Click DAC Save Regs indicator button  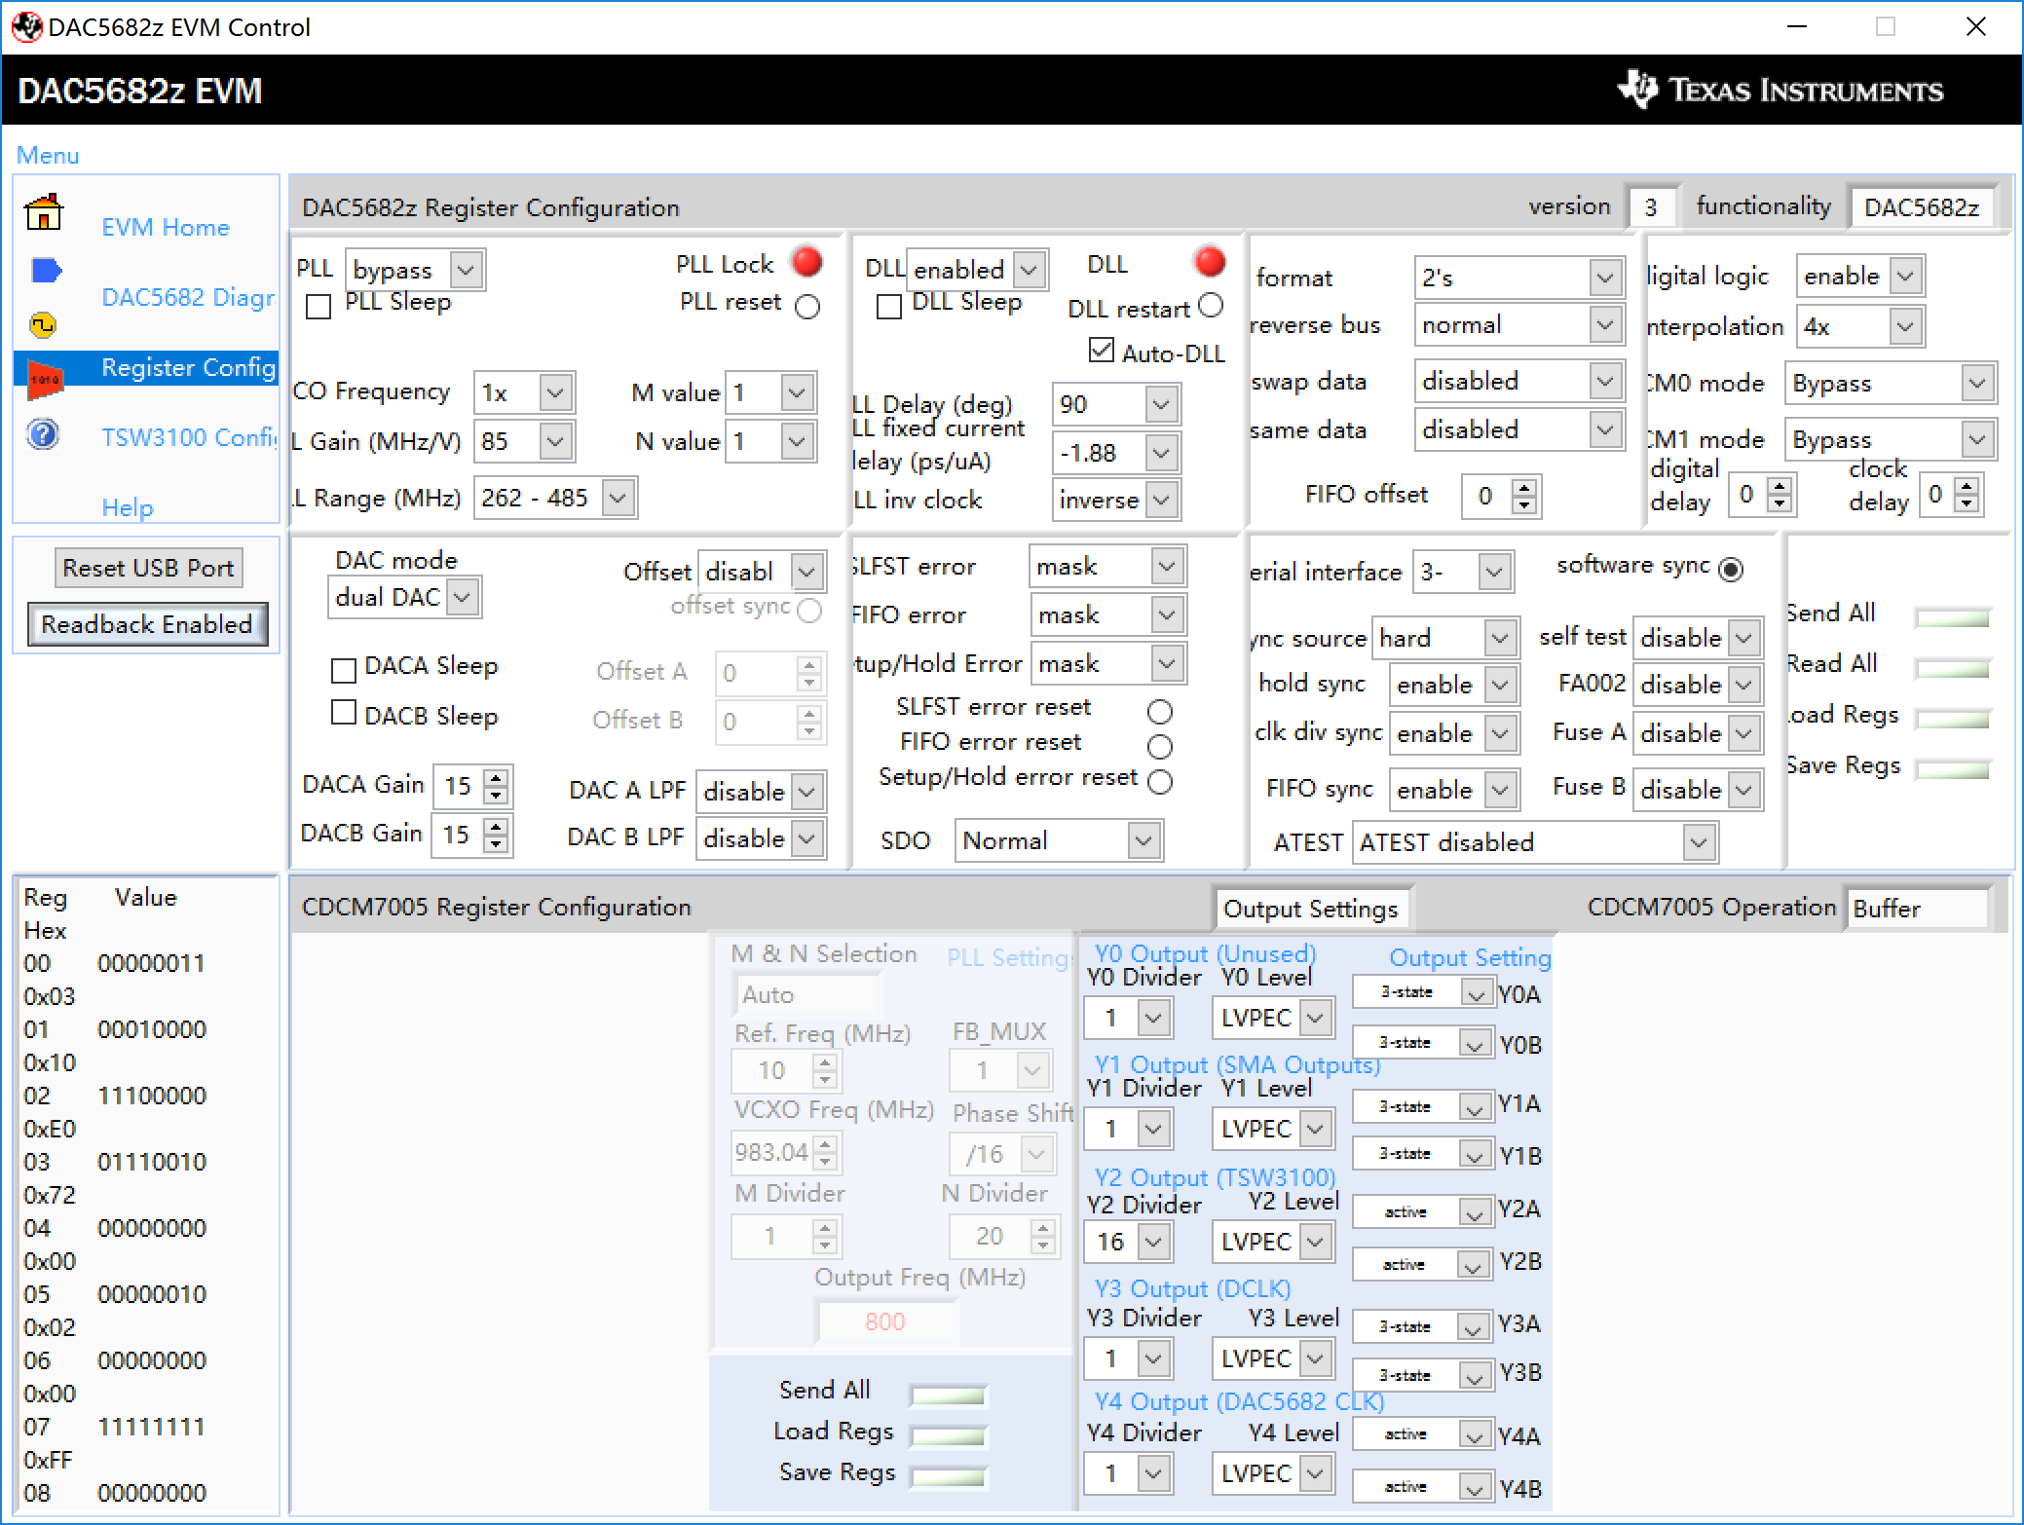pyautogui.click(x=1952, y=769)
